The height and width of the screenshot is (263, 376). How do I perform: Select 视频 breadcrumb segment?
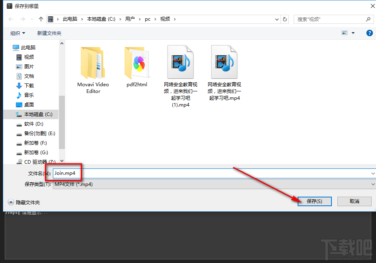(165, 19)
